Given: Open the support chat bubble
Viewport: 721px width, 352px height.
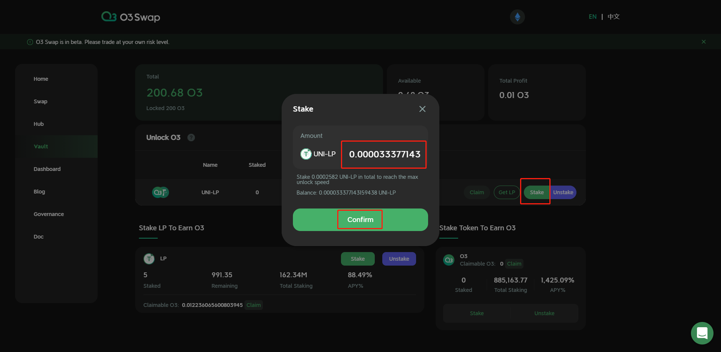Looking at the screenshot, I should tap(702, 333).
